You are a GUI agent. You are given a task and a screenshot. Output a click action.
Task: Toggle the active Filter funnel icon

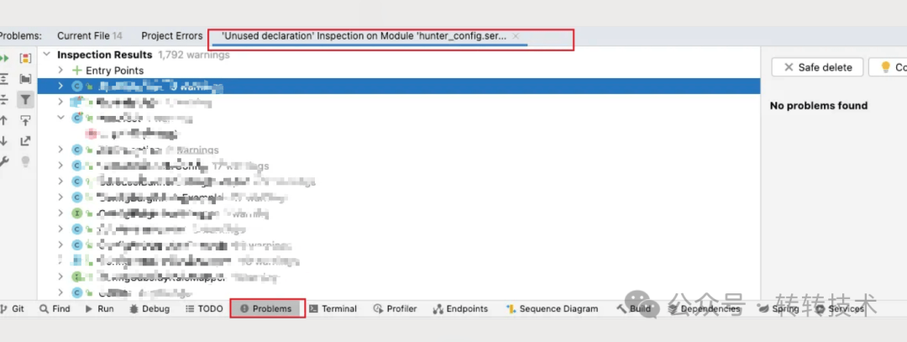click(x=25, y=99)
